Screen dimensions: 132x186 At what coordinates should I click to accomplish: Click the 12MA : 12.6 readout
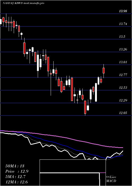click(17, 182)
